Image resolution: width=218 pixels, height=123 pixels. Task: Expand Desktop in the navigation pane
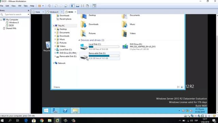(x=55, y=29)
